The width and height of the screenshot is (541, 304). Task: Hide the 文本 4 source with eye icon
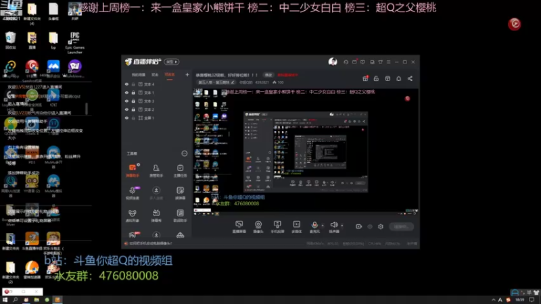tap(126, 84)
